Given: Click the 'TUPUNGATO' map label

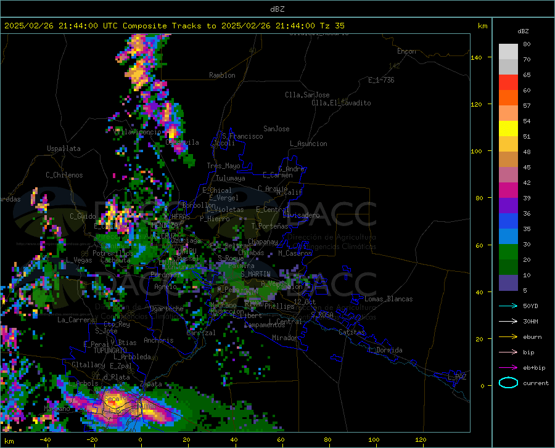Looking at the screenshot, I should pos(110,351).
